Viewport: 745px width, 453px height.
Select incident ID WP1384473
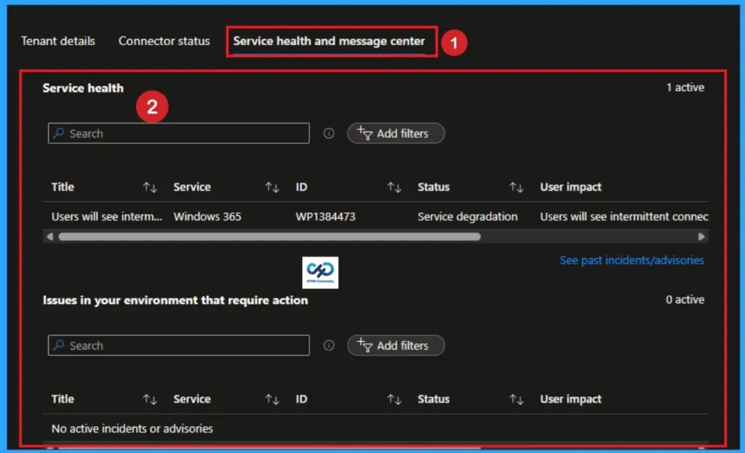click(x=325, y=217)
